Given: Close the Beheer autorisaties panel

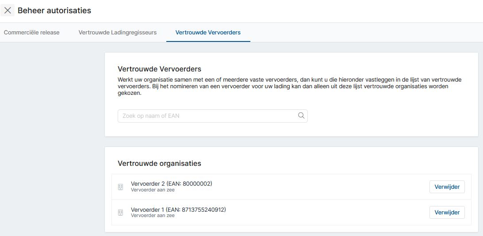Looking at the screenshot, I should [x=8, y=11].
